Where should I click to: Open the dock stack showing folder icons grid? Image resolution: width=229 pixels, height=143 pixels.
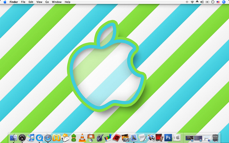coord(207,138)
